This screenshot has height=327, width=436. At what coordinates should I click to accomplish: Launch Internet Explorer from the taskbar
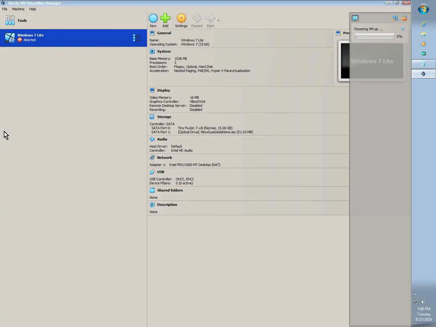424,24
